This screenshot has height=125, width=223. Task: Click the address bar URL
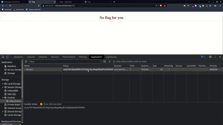click(65, 6)
